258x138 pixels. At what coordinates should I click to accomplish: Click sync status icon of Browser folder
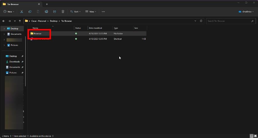click(x=76, y=34)
